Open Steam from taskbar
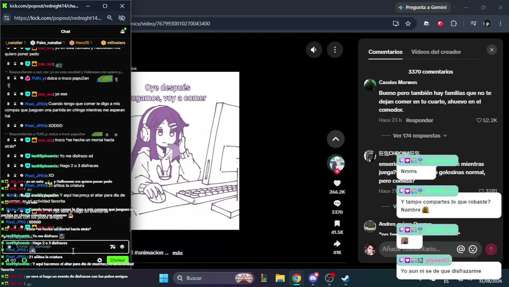 (x=345, y=278)
